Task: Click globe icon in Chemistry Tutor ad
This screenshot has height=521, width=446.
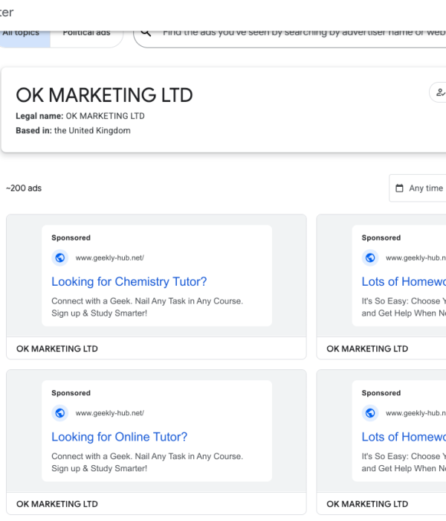Action: [60, 258]
